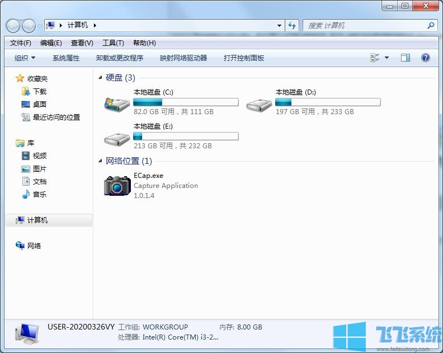This screenshot has height=353, width=443.
Task: Open local disk E: drive icon
Action: [x=117, y=138]
